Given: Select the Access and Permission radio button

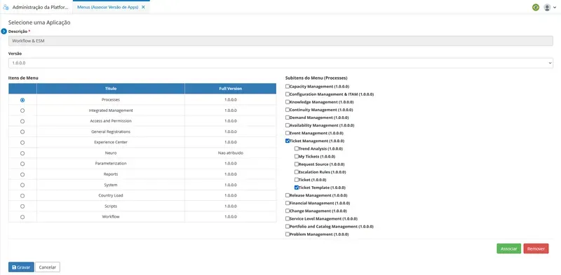Looking at the screenshot, I should pyautogui.click(x=22, y=121).
